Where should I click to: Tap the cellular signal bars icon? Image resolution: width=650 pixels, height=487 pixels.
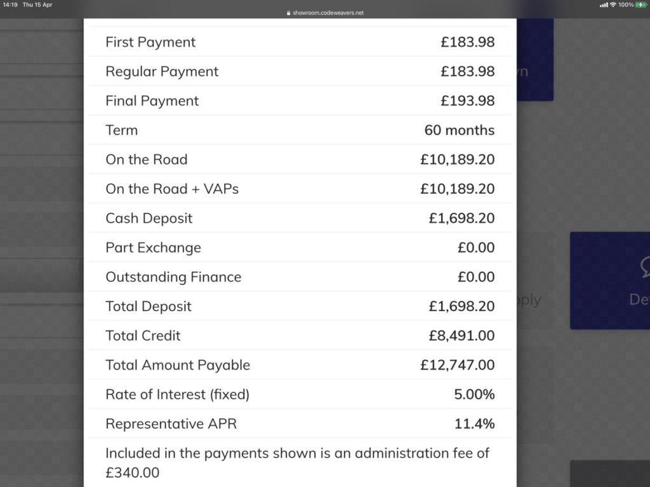(x=604, y=4)
